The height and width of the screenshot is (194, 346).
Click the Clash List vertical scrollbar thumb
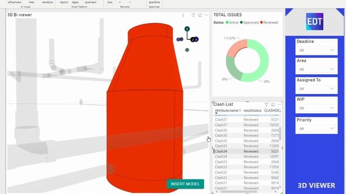tap(280, 134)
